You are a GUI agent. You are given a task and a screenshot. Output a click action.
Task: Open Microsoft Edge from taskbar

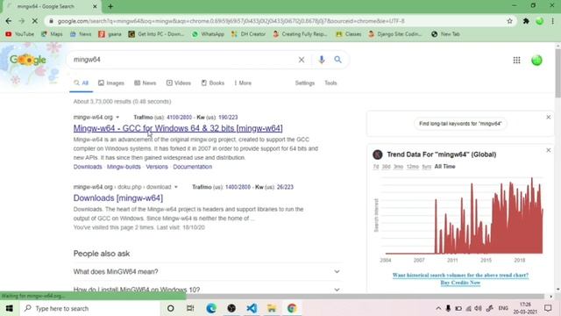[x=211, y=308]
